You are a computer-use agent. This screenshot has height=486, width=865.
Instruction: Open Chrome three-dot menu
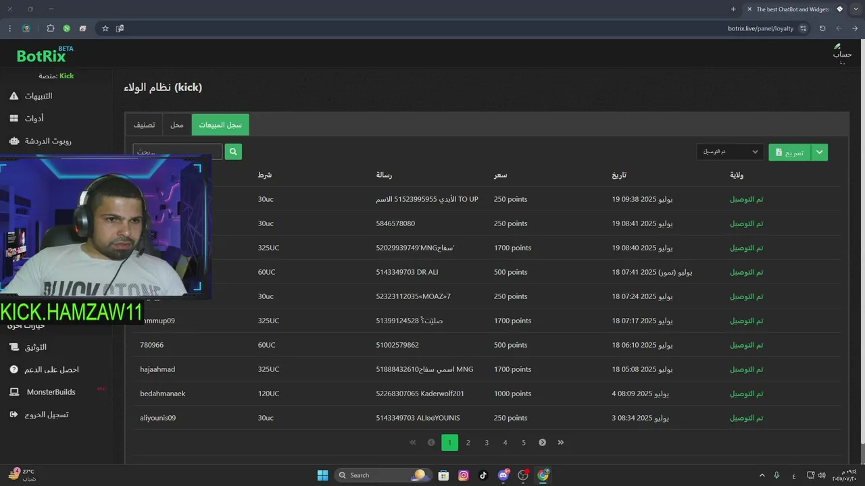coord(9,28)
